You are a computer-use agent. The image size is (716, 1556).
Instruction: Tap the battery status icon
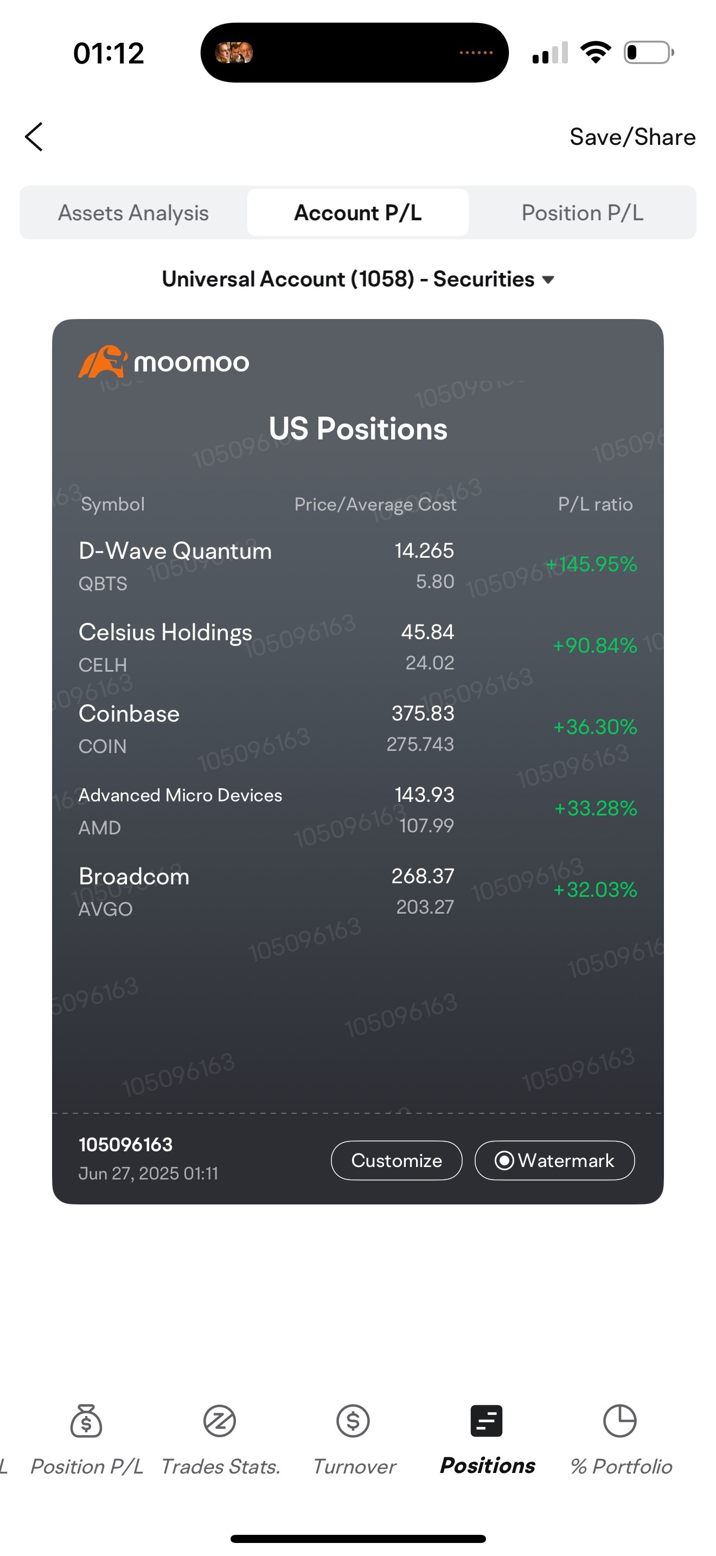pos(649,53)
